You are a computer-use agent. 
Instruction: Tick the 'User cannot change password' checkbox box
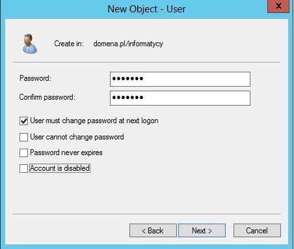click(x=23, y=137)
